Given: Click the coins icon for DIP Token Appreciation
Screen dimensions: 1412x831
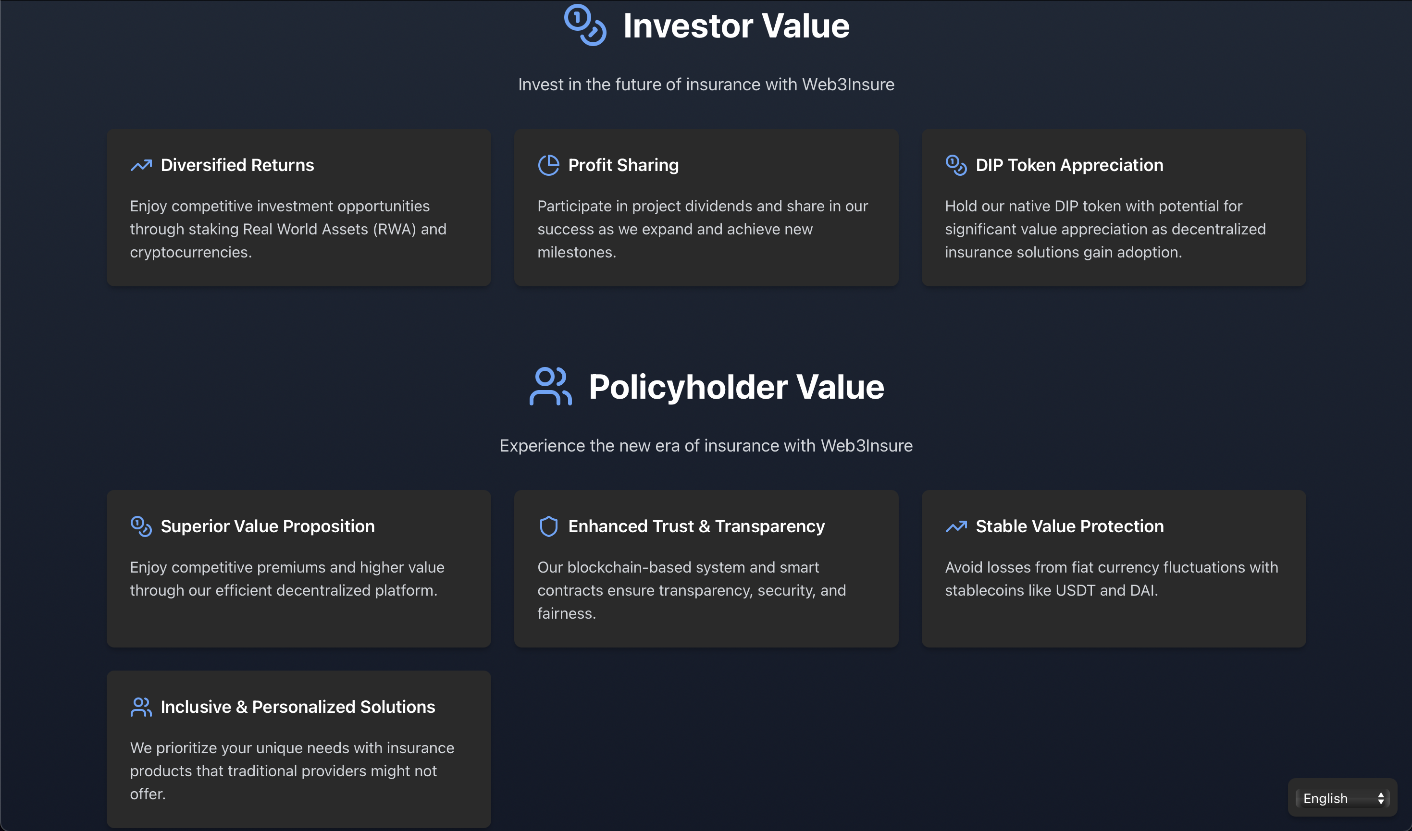Looking at the screenshot, I should pyautogui.click(x=956, y=165).
